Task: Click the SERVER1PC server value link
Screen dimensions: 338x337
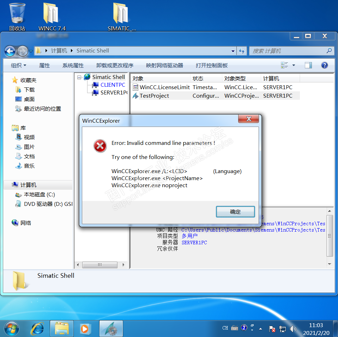Action: 194,243
